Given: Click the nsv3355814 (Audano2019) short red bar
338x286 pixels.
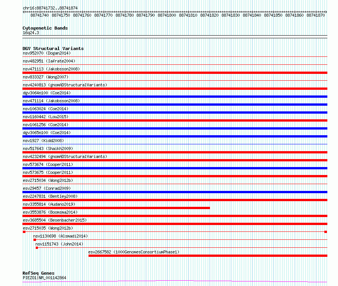Looking at the screenshot, I should coord(116,208).
